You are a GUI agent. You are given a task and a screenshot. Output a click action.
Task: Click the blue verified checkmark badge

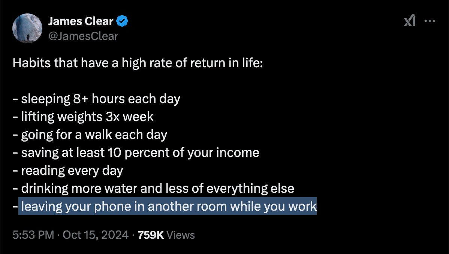pyautogui.click(x=122, y=21)
